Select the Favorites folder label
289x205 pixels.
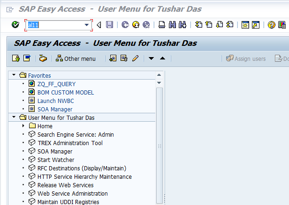[x=39, y=75]
